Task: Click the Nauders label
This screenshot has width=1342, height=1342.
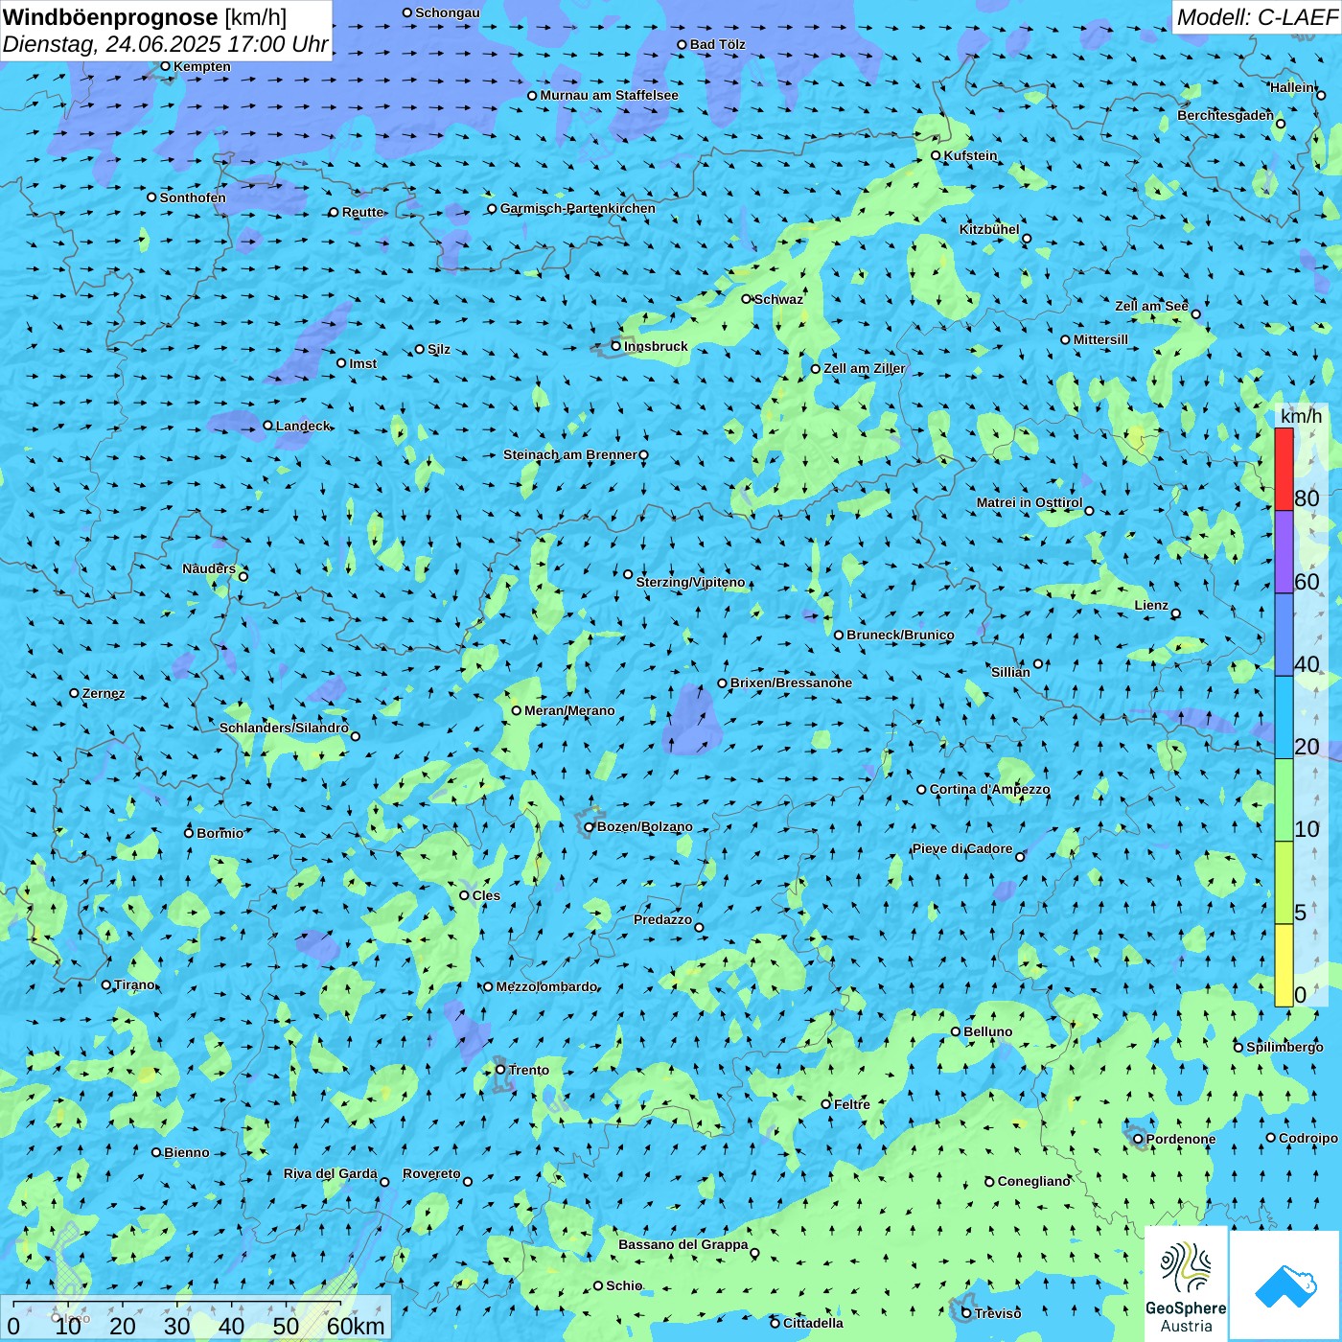Action: (x=208, y=568)
